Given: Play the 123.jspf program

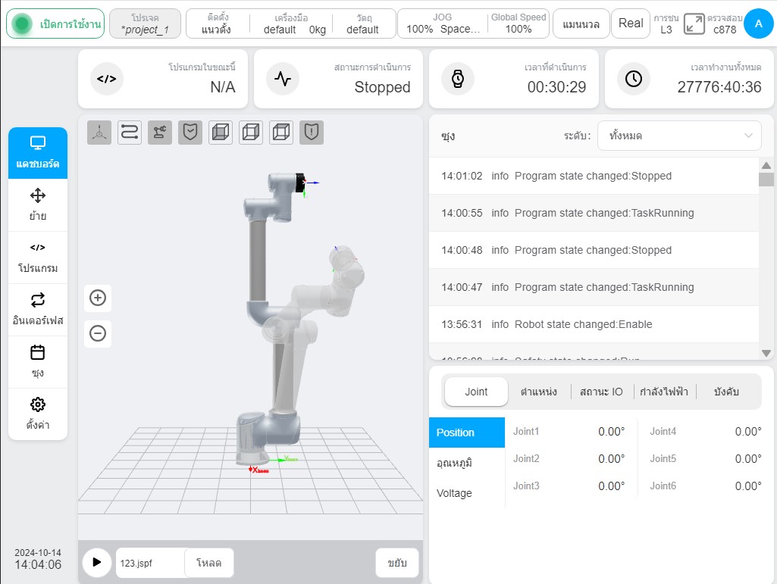Looking at the screenshot, I should (96, 562).
